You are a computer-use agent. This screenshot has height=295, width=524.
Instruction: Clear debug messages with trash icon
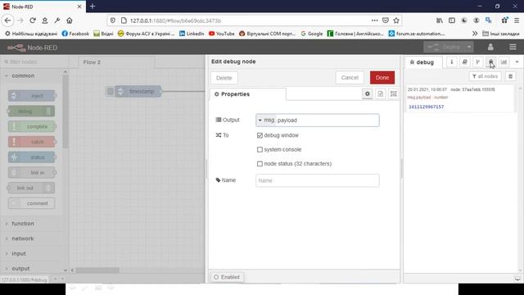coord(510,76)
